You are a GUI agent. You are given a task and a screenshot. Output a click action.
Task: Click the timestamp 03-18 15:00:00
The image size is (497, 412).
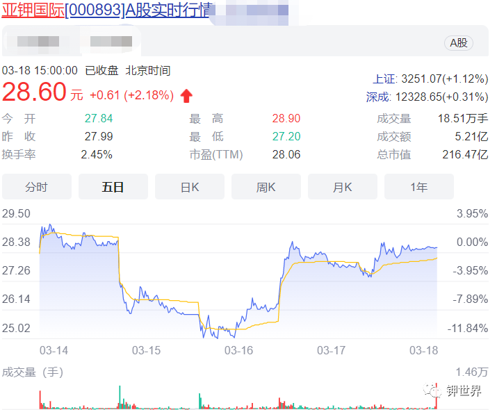click(x=40, y=70)
